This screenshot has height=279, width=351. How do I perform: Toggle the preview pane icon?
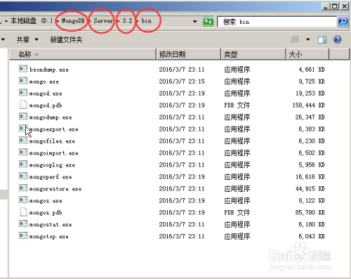[322, 39]
